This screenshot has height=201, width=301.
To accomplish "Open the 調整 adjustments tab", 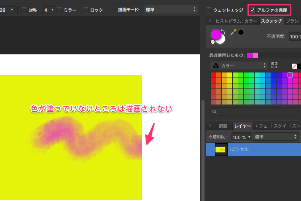I will click(223, 126).
